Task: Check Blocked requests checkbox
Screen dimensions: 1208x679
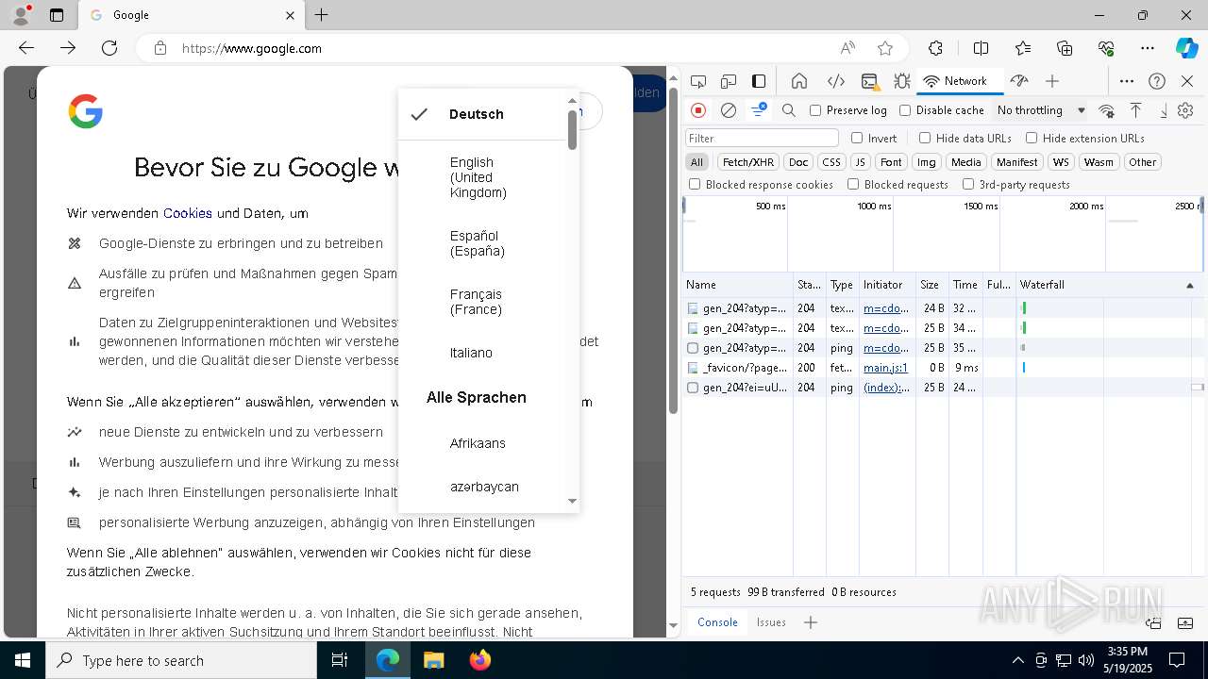Action: point(853,185)
